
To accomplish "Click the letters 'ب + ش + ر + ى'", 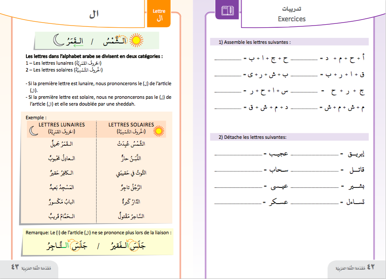I will point(268,75).
